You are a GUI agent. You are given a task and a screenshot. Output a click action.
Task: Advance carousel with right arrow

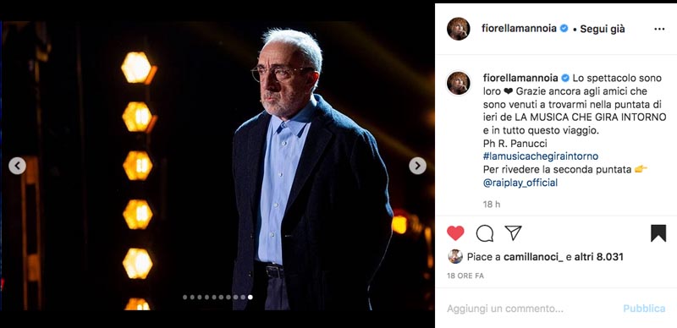(417, 166)
